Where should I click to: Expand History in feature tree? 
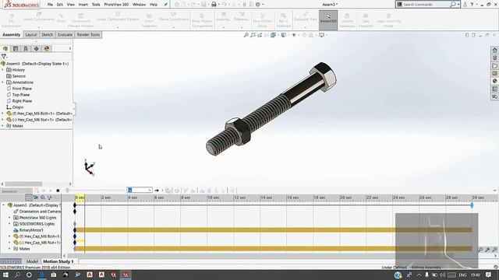(x=2, y=70)
